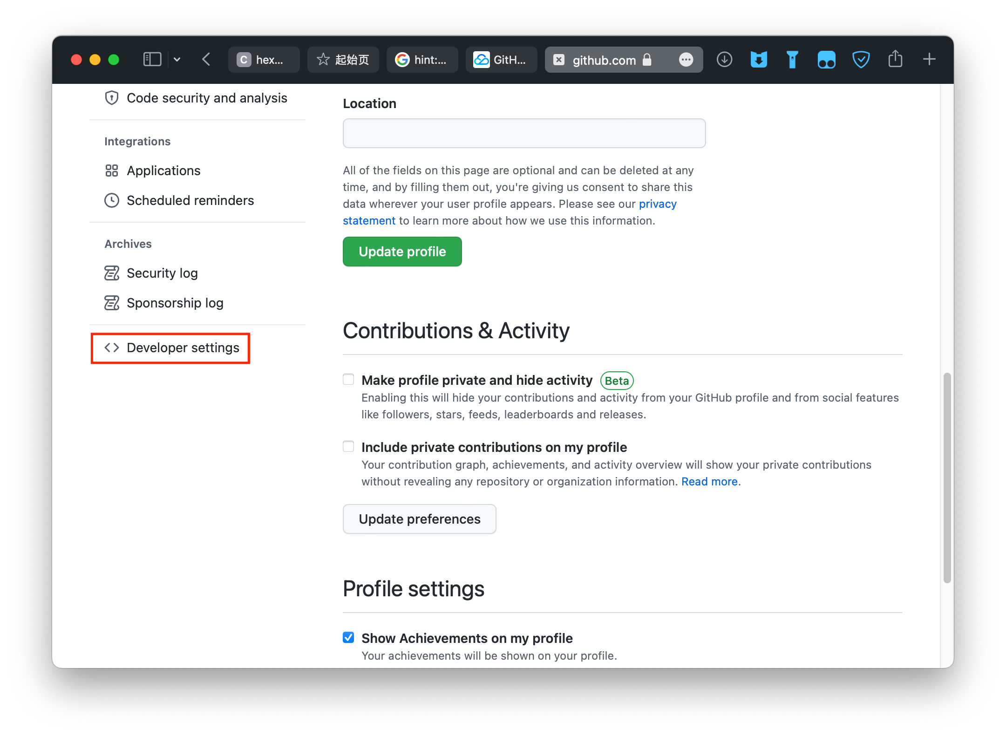Click the blue eyes extension icon
This screenshot has height=737, width=1006.
click(x=826, y=60)
